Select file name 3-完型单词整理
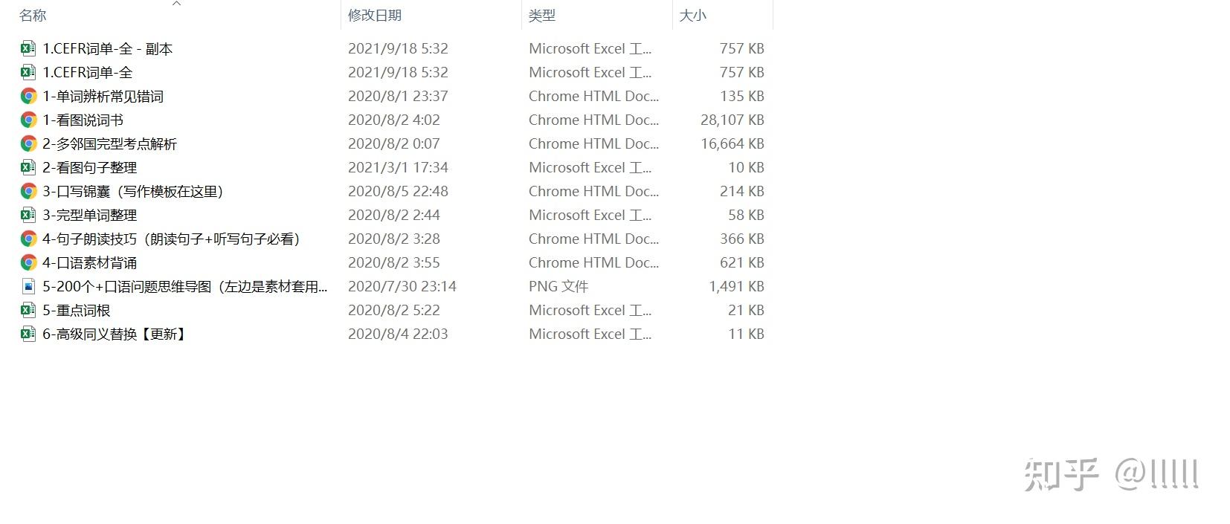 point(89,215)
